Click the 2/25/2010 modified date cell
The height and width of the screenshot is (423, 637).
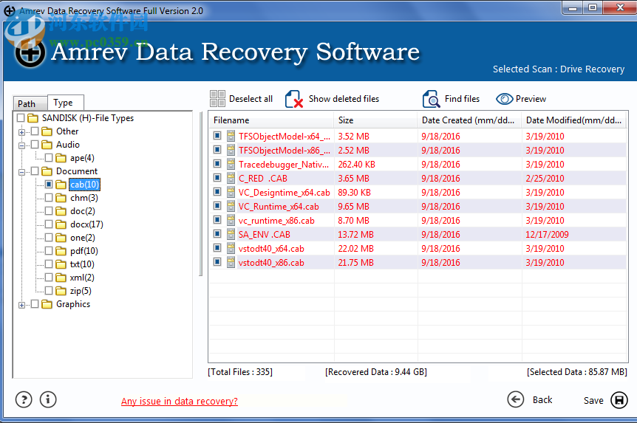pyautogui.click(x=545, y=178)
